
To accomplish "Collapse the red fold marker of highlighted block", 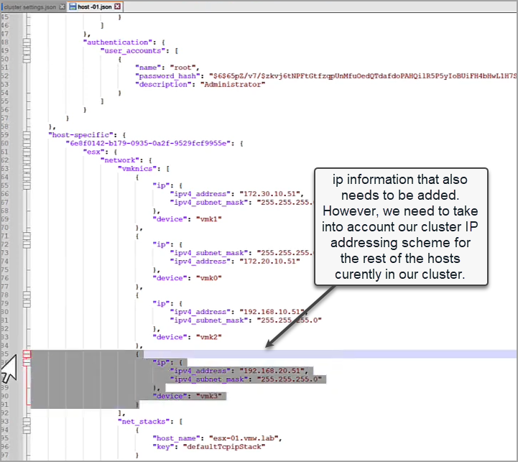I will [x=27, y=354].
